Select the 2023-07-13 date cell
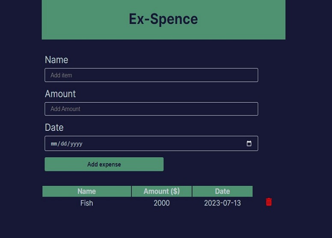332x238 pixels. point(222,203)
